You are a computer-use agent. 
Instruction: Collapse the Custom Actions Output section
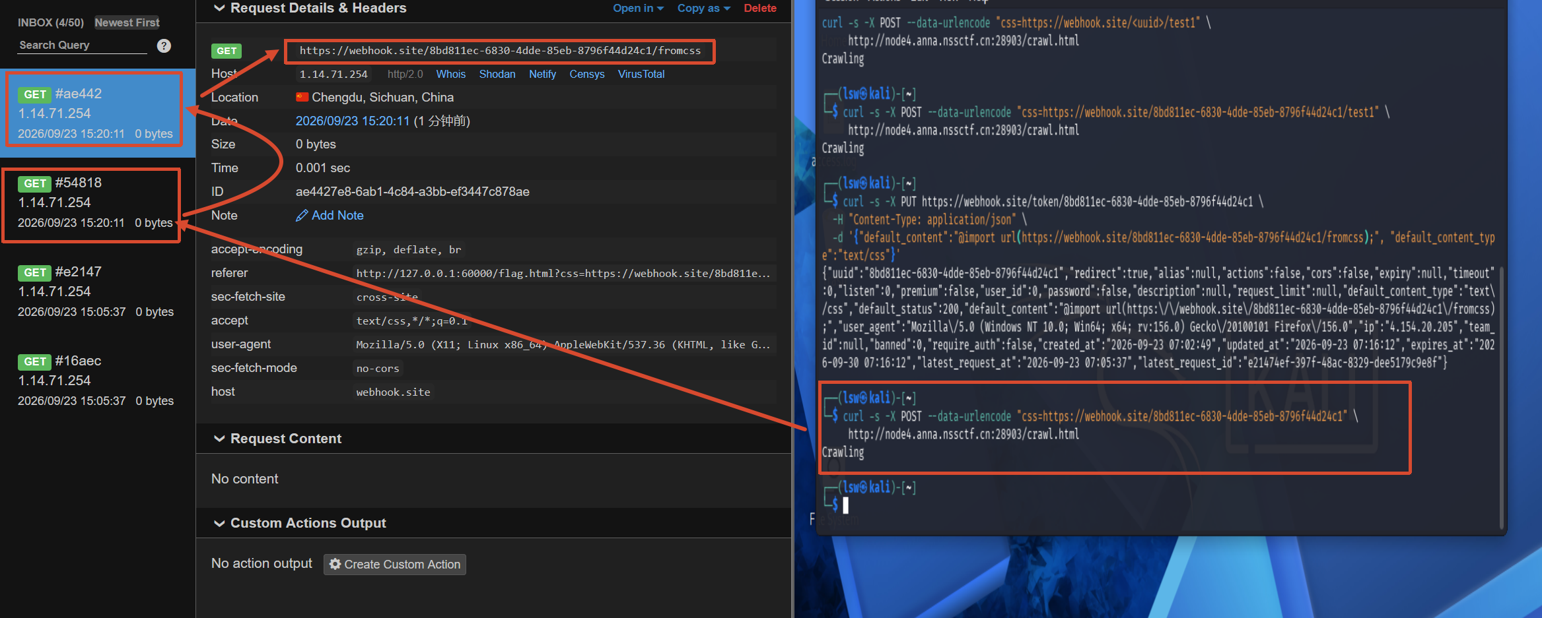coord(219,523)
